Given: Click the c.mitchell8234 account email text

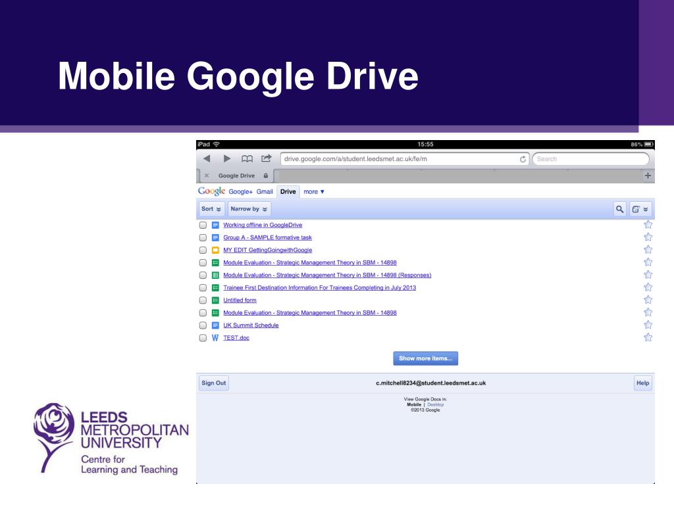Looking at the screenshot, I should click(430, 383).
